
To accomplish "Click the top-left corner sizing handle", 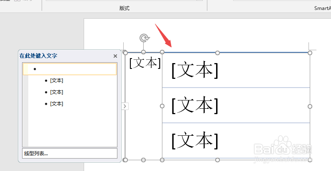I will [125, 52].
